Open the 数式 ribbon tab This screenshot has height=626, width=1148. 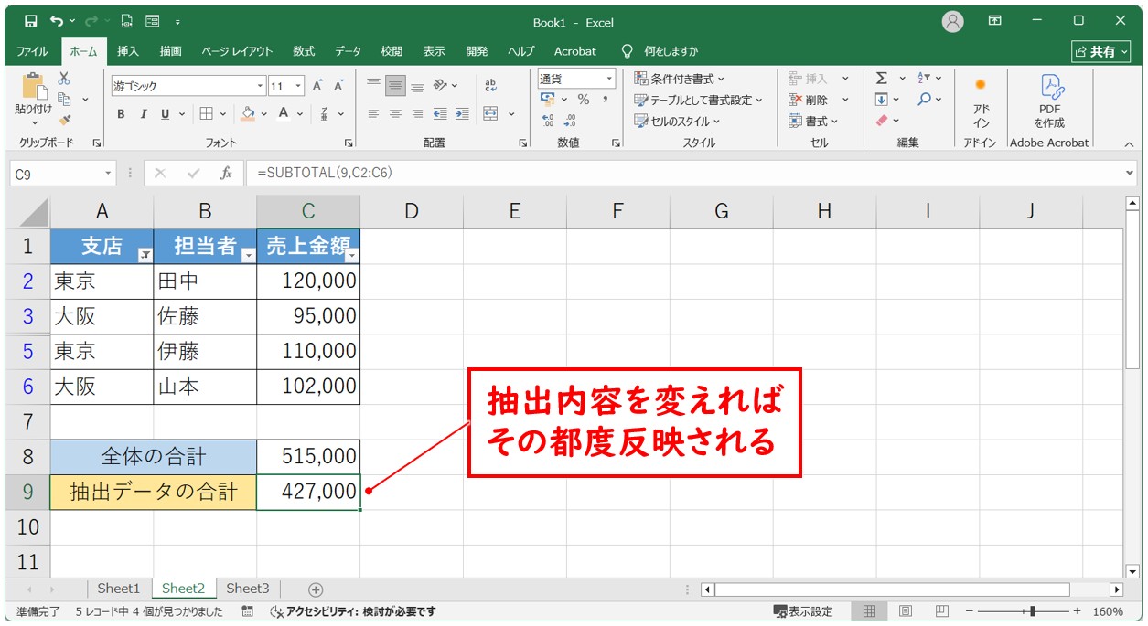tap(304, 51)
